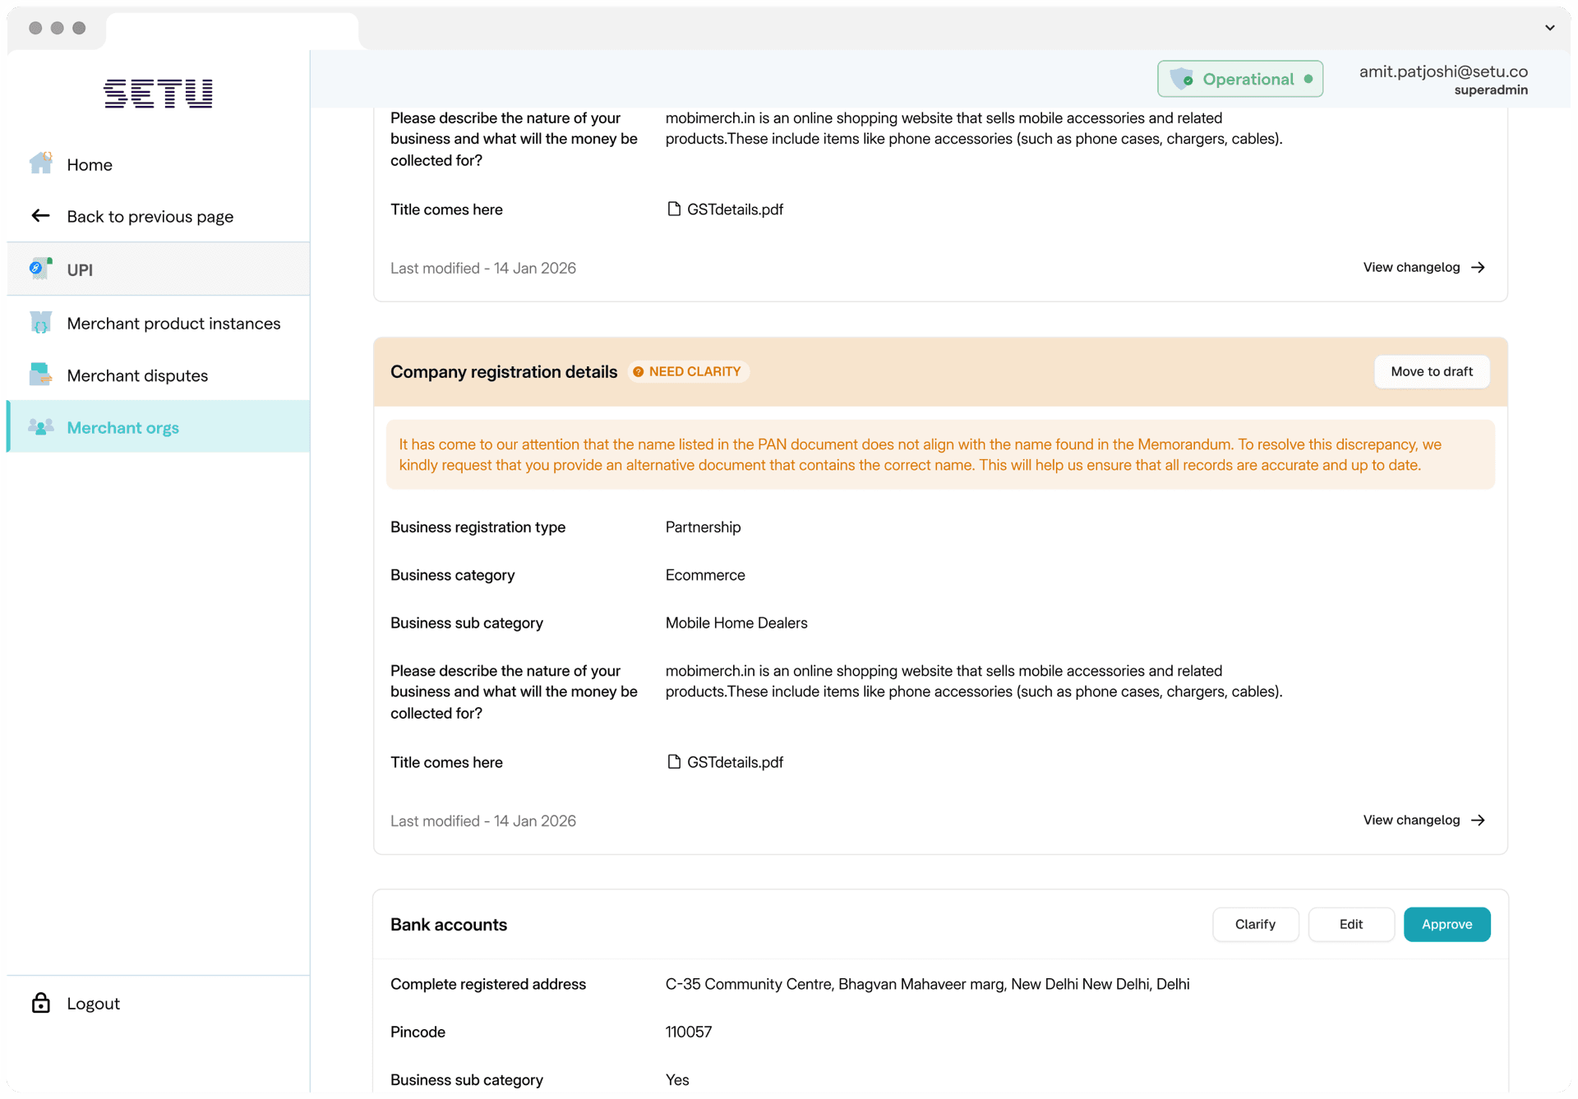Open the Home menu item
1578x1099 pixels.
158,164
